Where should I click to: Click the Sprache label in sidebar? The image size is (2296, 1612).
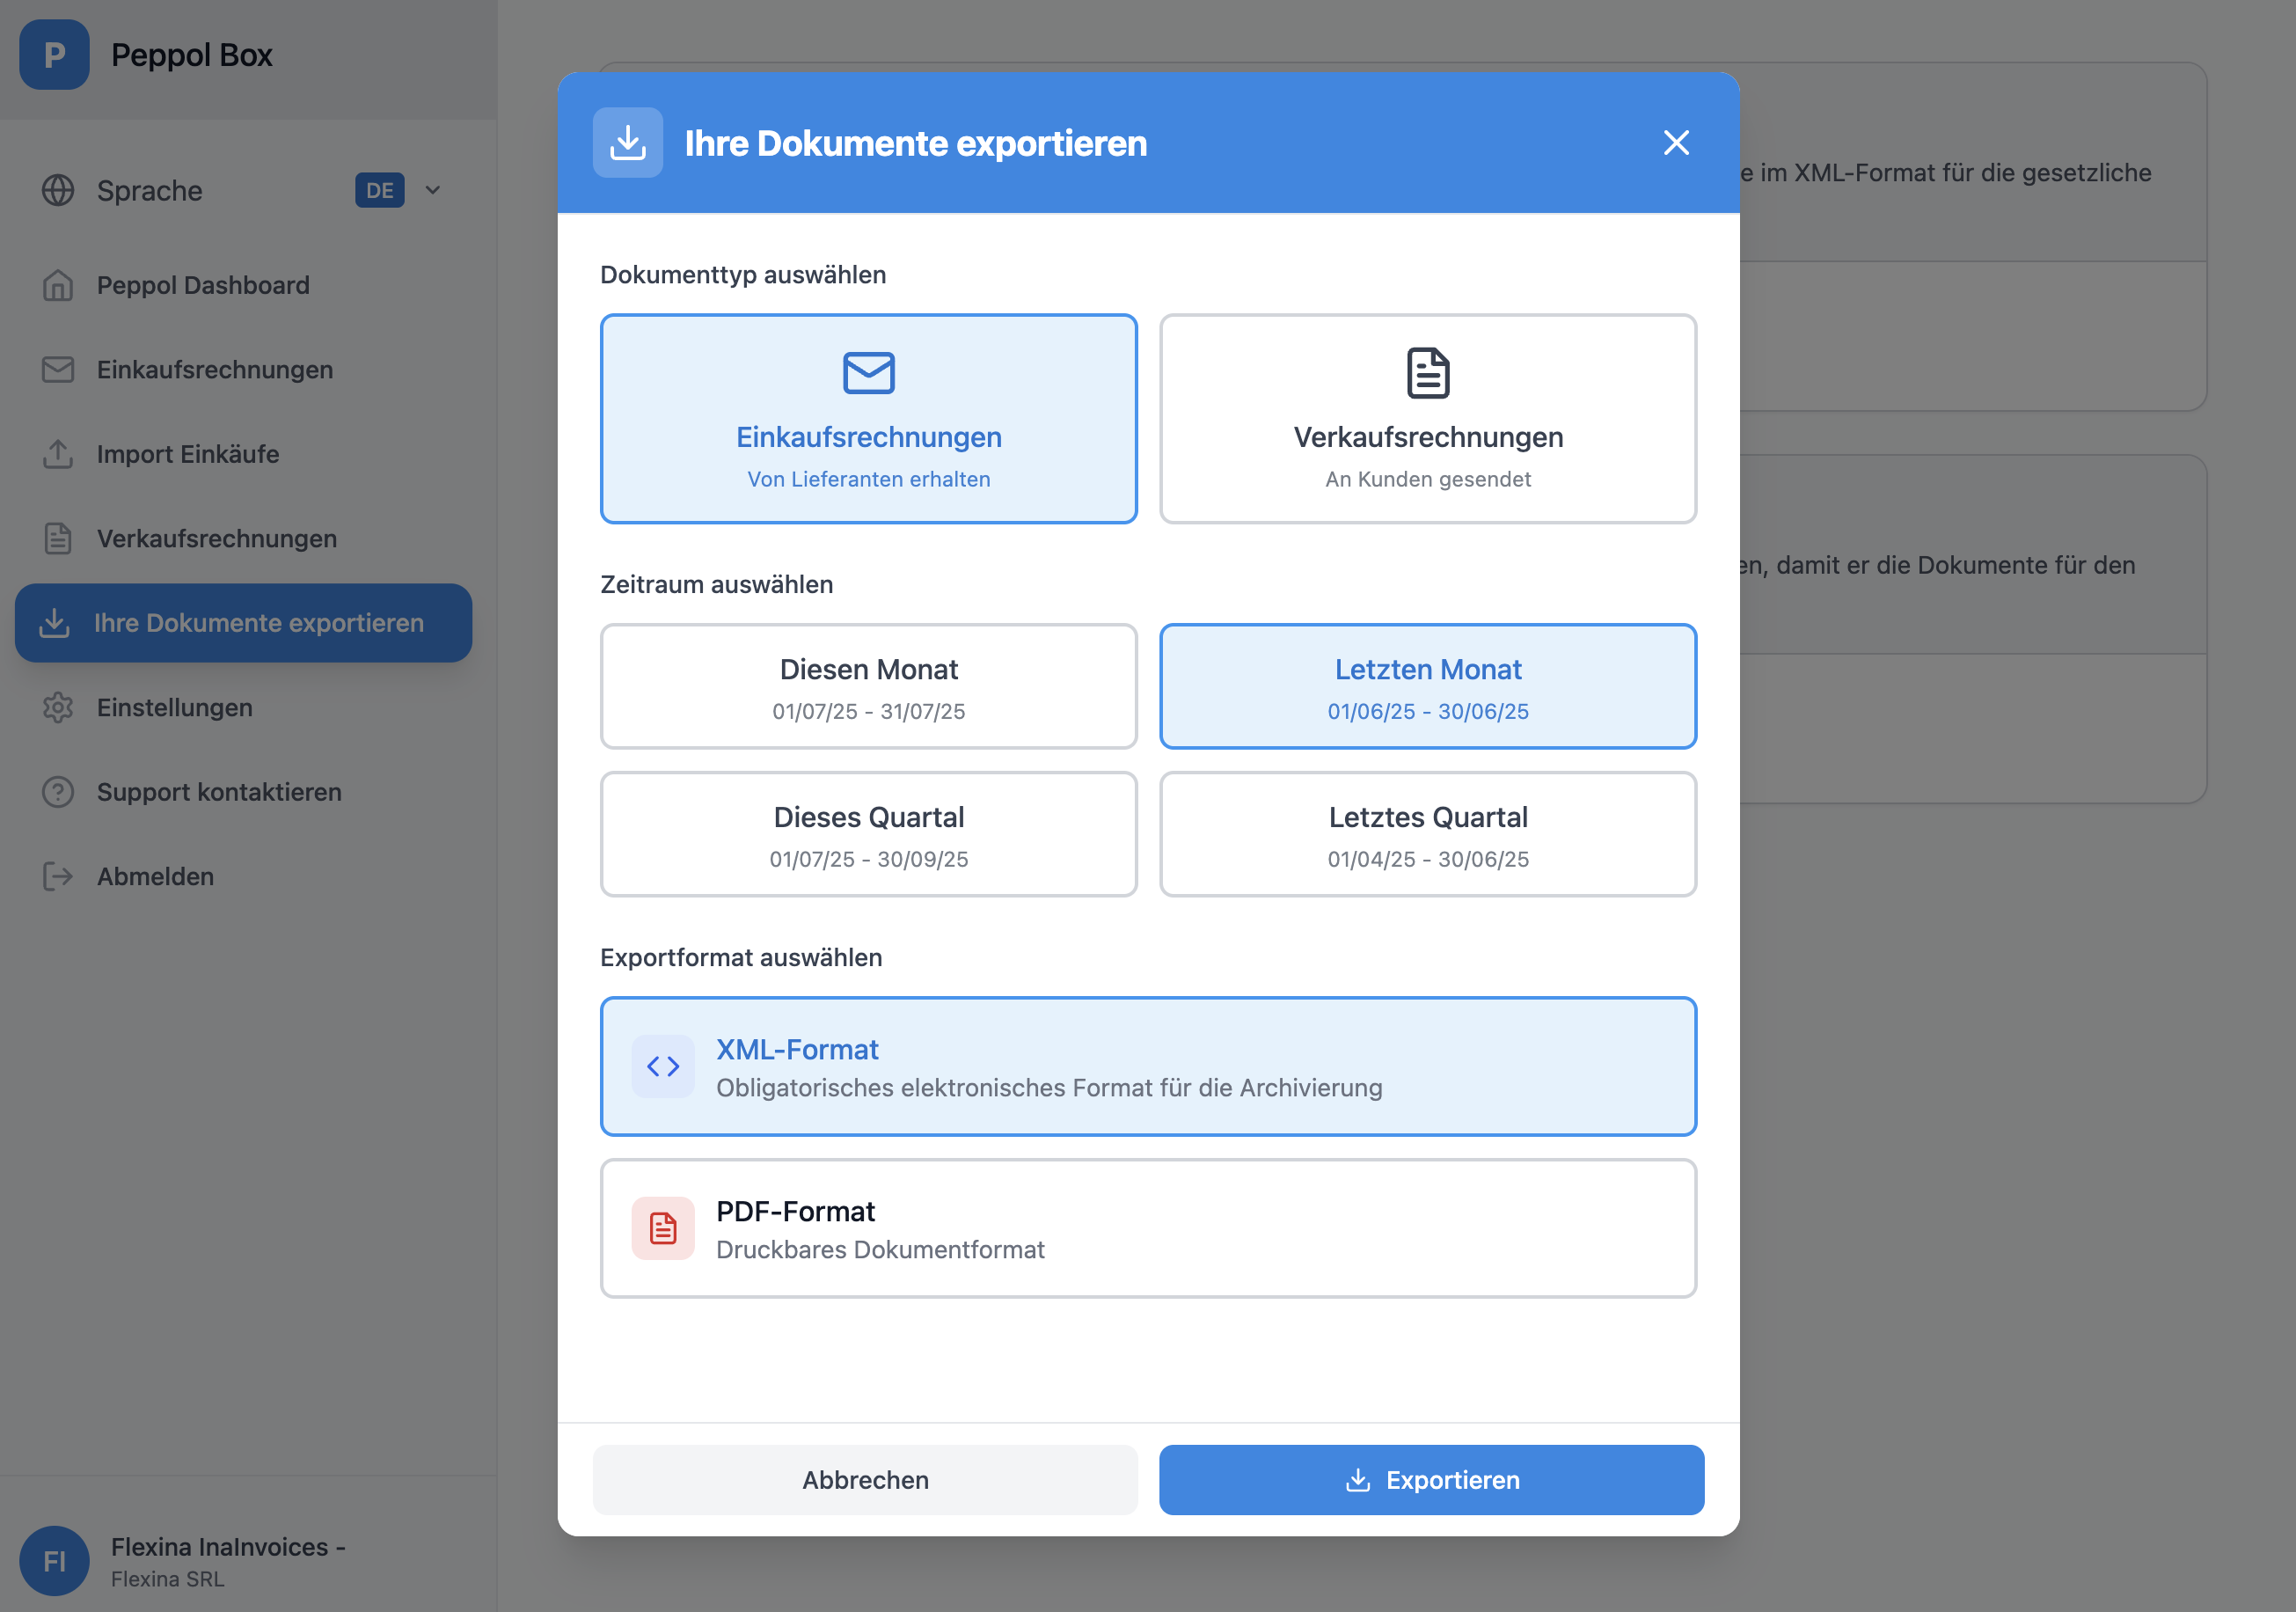tap(150, 190)
